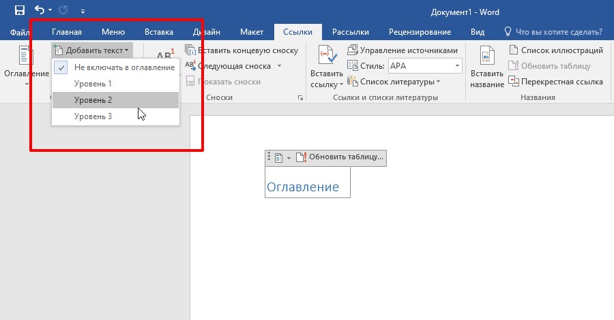
Task: Choose Уровень 3 in the menu
Action: (115, 116)
